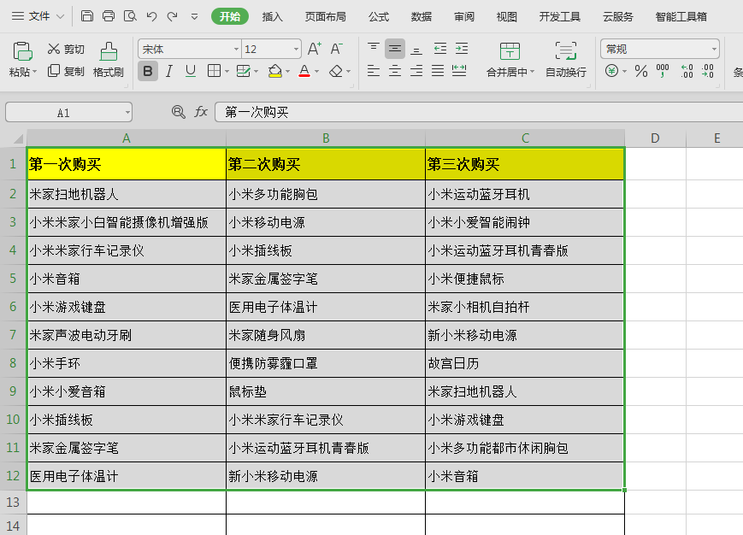The height and width of the screenshot is (535, 743).
Task: Justify text on both sides
Action: point(438,72)
